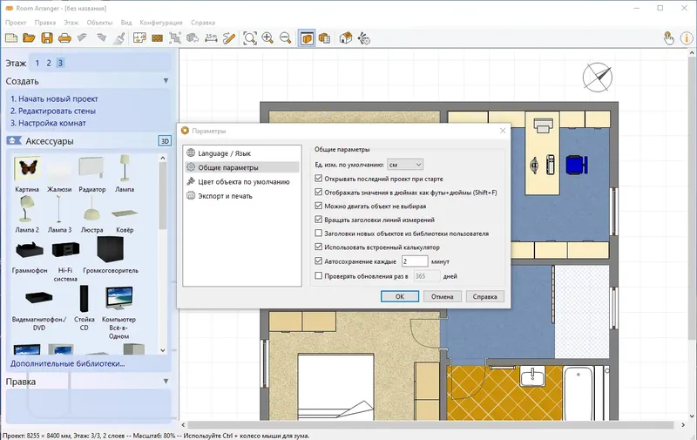Click the Open project folder icon

click(x=29, y=37)
